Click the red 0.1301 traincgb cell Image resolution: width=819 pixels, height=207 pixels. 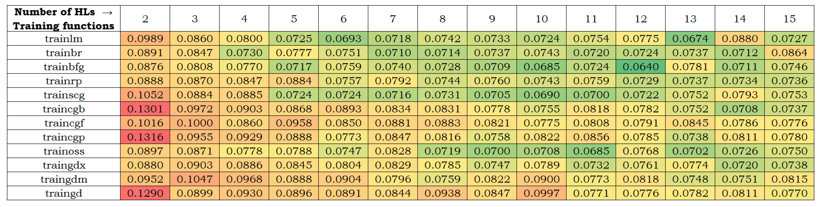click(145, 109)
